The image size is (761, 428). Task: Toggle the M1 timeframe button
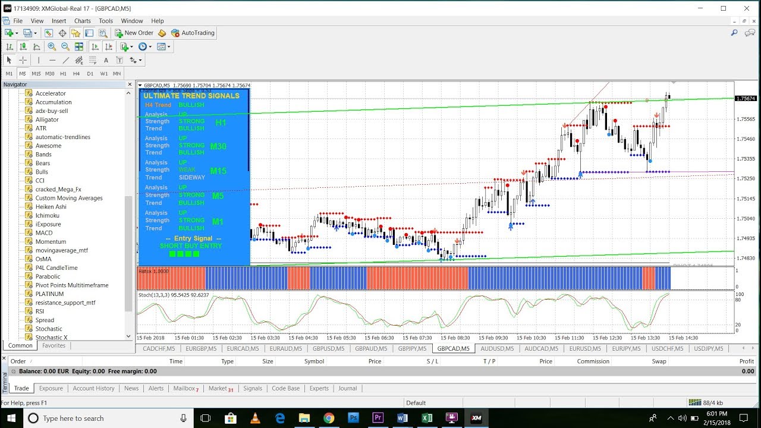(9, 74)
